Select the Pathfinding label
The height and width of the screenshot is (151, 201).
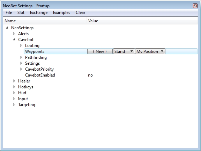36,57
